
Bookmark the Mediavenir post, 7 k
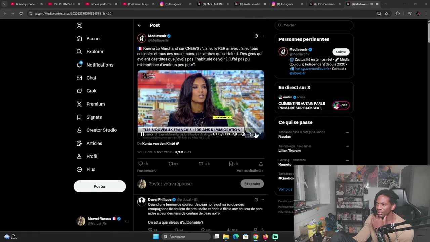coord(233,164)
